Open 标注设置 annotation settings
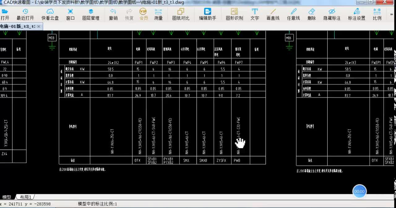Image resolution: width=396 pixels, height=208 pixels. point(357,15)
